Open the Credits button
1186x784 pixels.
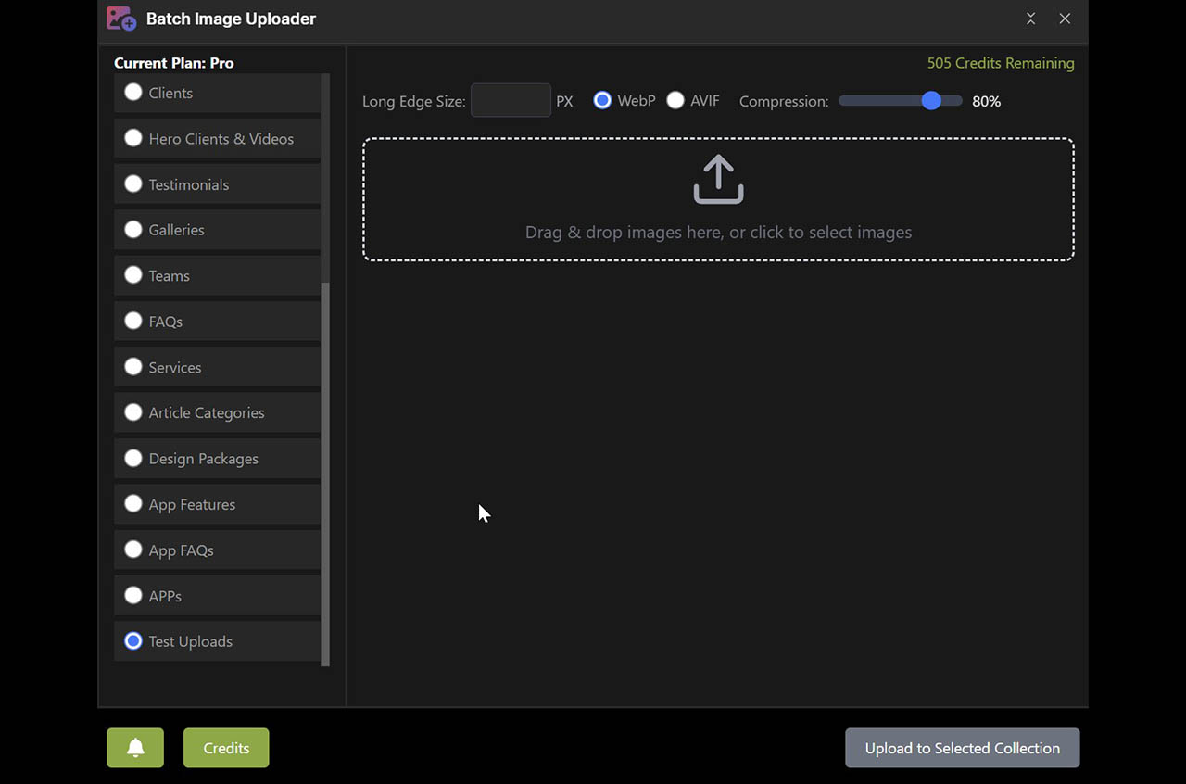pyautogui.click(x=226, y=748)
